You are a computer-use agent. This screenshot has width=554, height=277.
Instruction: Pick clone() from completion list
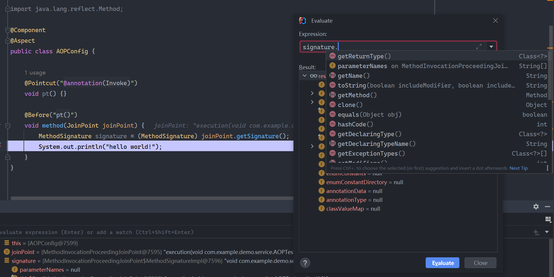coord(439,105)
